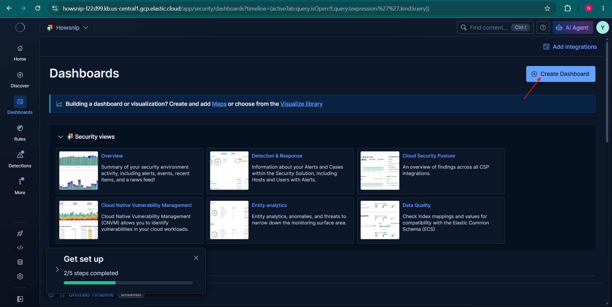Open Detections in the side navigation
This screenshot has height=307, width=612.
coord(20,160)
